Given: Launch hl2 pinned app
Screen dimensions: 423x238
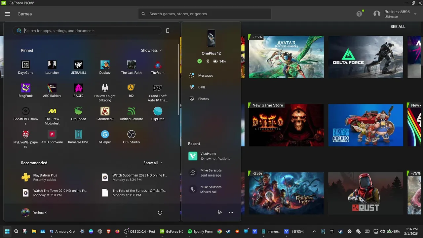Looking at the screenshot, I should pos(131,91).
